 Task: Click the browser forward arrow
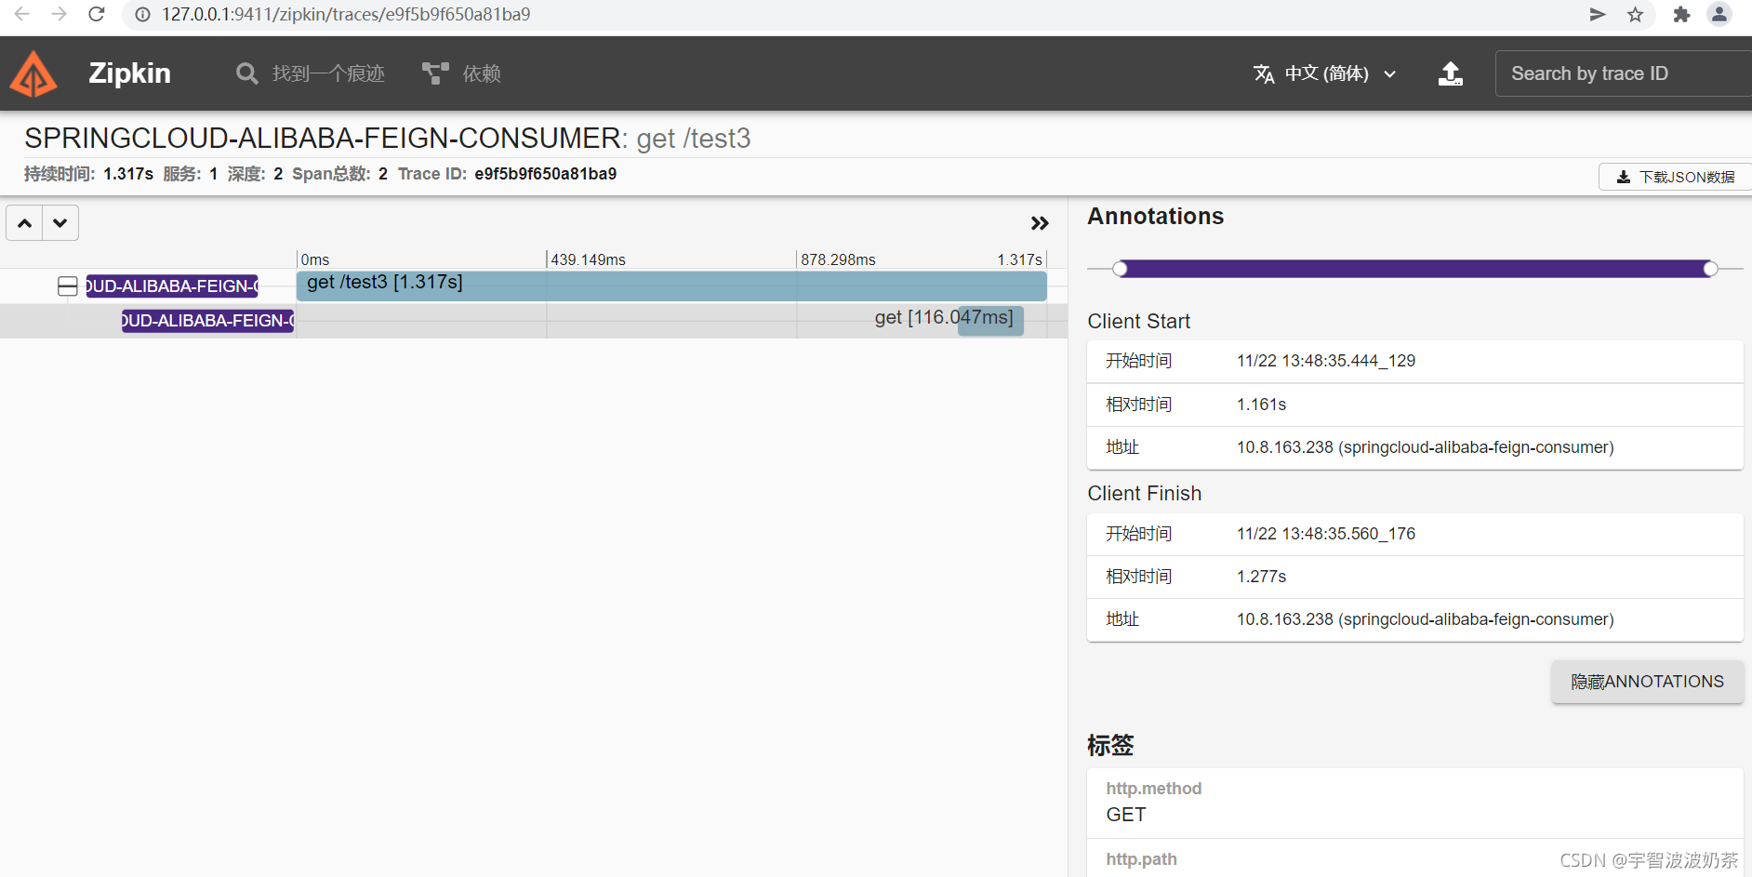point(59,14)
